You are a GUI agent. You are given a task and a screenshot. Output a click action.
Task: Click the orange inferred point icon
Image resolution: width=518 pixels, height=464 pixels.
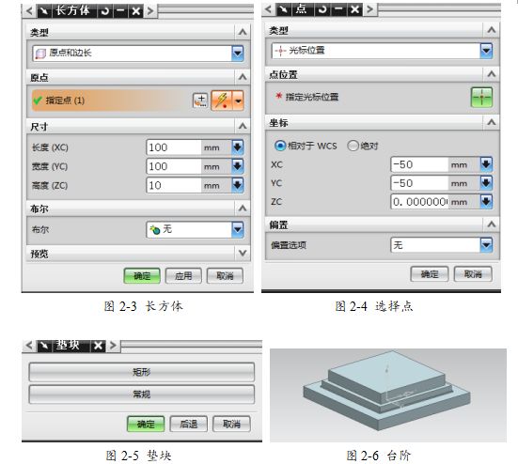click(x=222, y=100)
